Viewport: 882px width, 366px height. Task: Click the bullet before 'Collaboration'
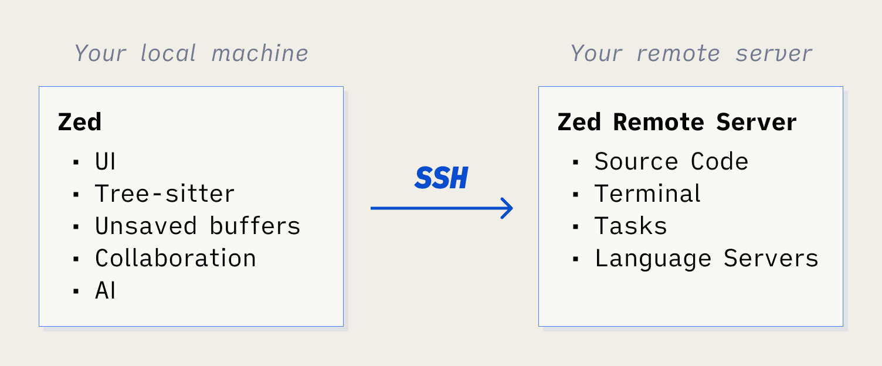pyautogui.click(x=76, y=259)
